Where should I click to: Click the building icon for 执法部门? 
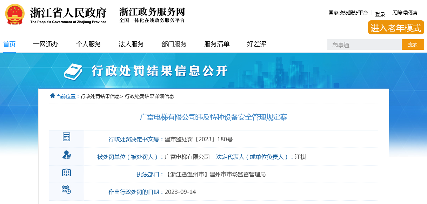(66, 172)
